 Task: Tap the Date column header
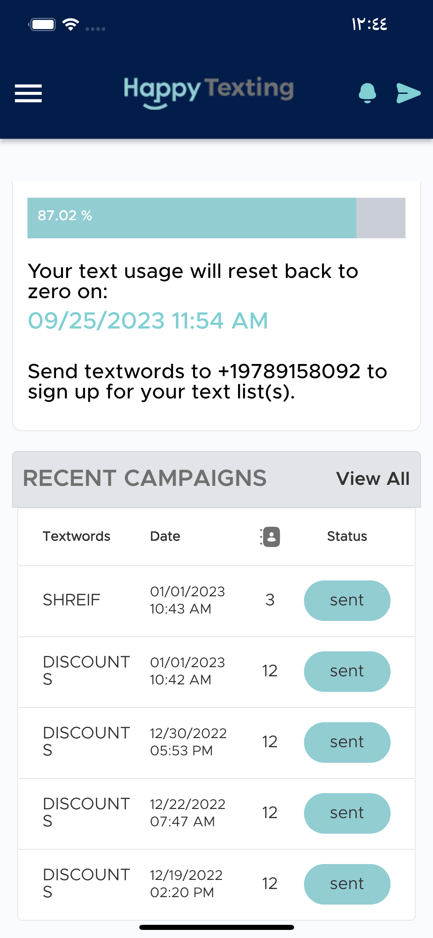click(x=165, y=537)
